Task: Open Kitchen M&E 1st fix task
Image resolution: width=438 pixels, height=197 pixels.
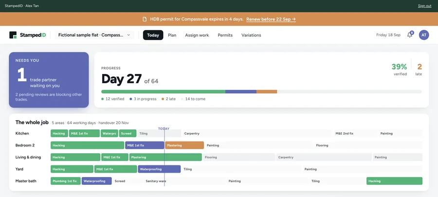Action: click(84, 133)
